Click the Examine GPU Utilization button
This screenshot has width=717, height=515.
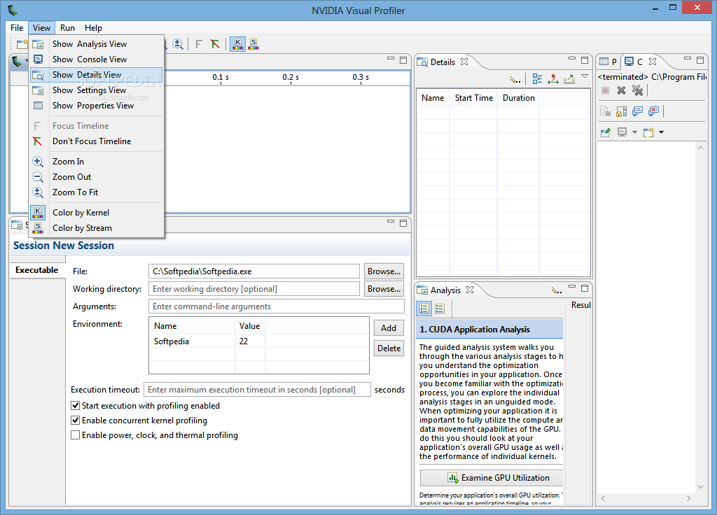(492, 477)
